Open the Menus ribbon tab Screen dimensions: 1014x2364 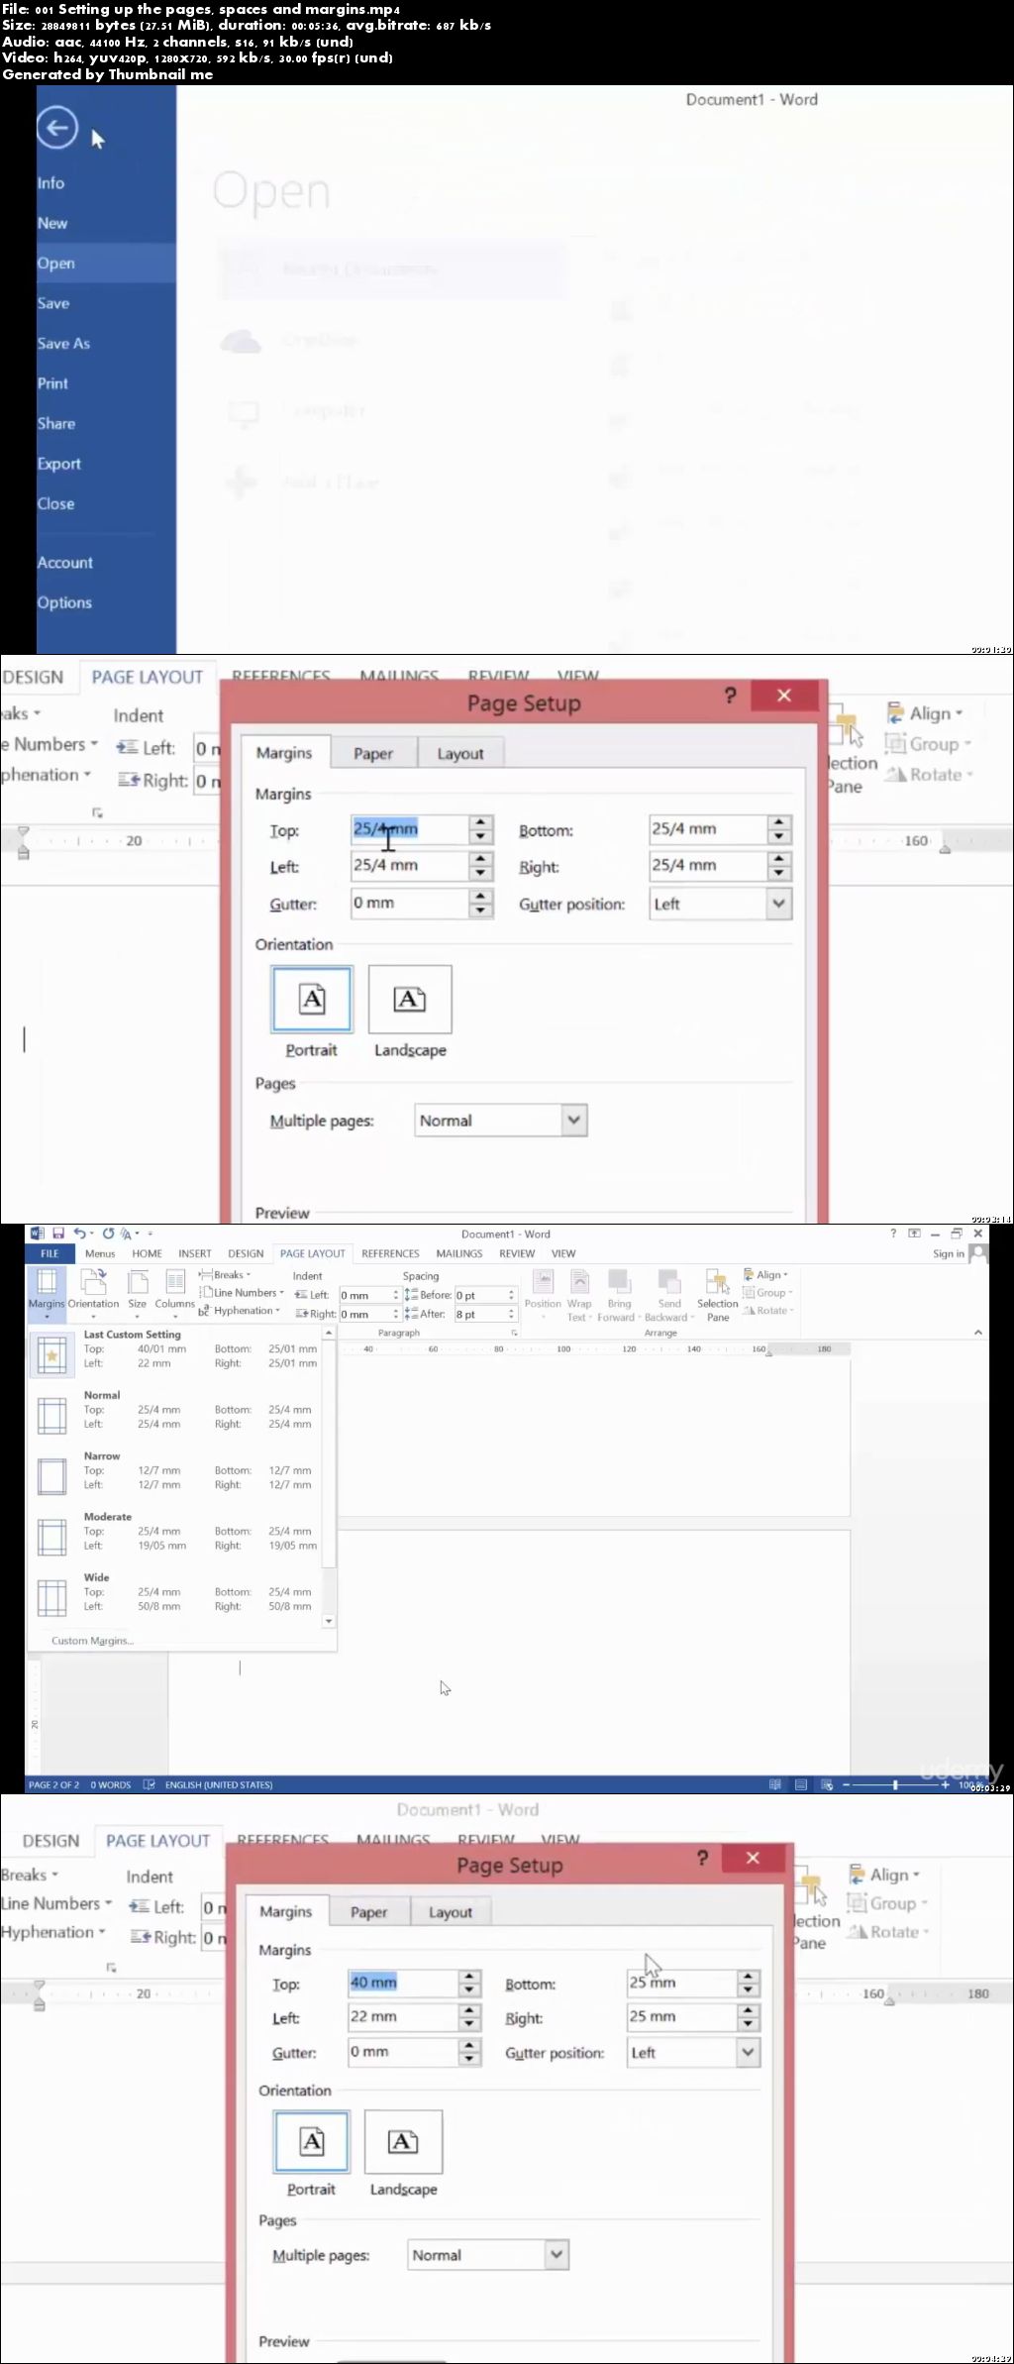tap(100, 1253)
